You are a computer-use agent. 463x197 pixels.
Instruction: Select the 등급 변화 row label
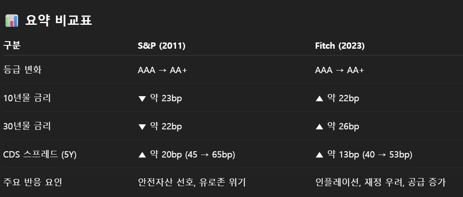coord(22,70)
